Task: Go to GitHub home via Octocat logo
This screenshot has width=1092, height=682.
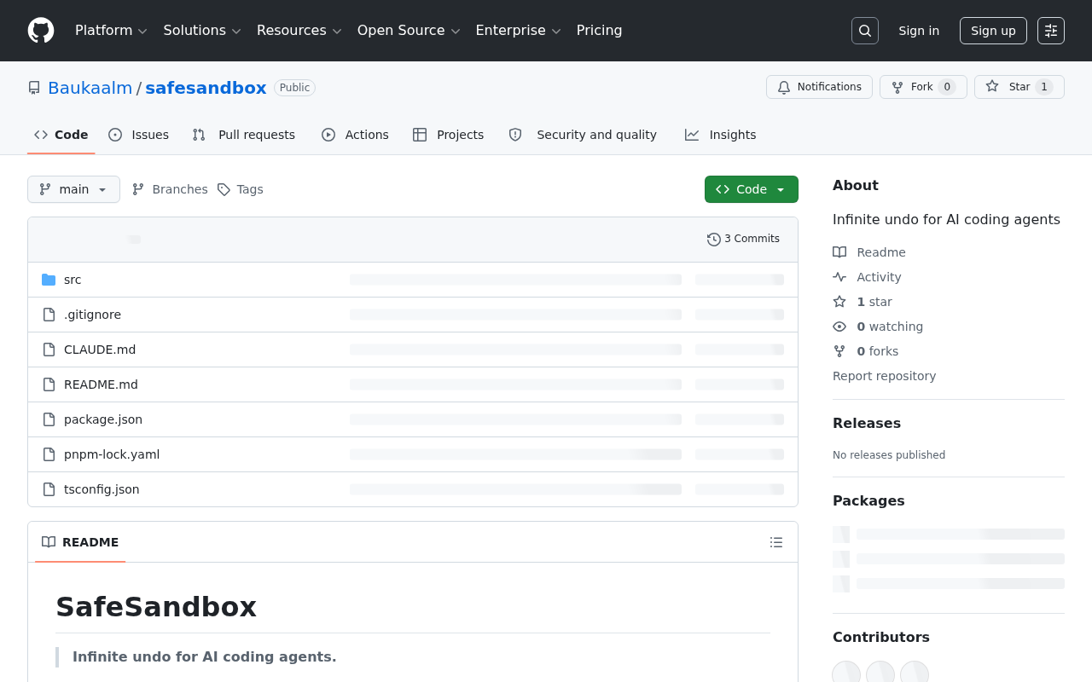Action: point(41,31)
